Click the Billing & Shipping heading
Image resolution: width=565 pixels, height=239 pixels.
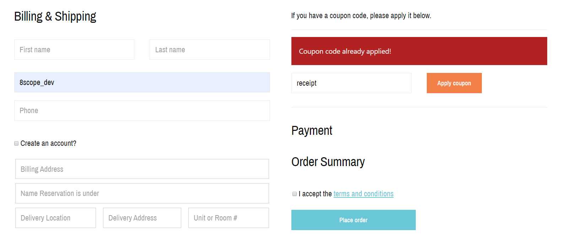pos(55,16)
